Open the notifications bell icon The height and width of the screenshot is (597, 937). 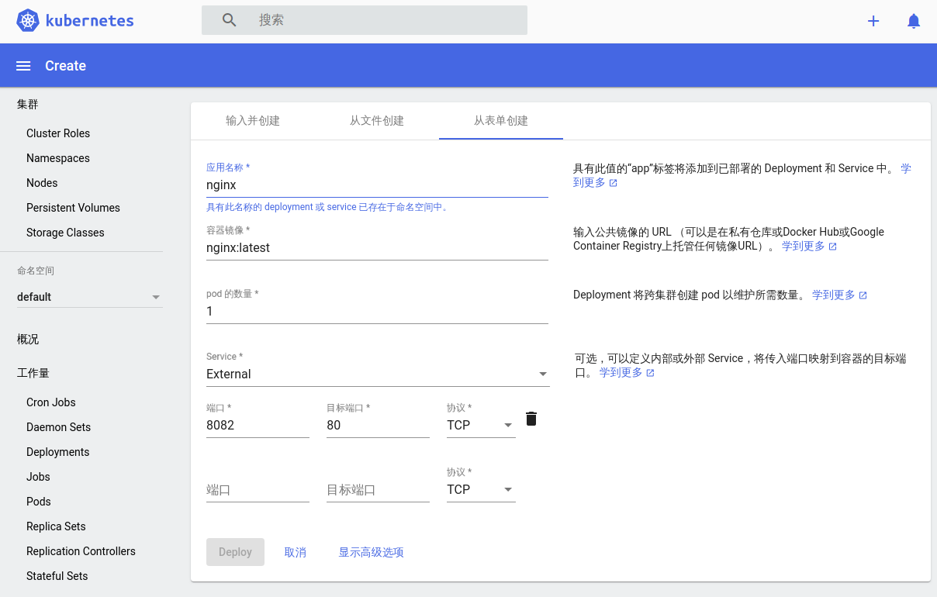pyautogui.click(x=914, y=21)
